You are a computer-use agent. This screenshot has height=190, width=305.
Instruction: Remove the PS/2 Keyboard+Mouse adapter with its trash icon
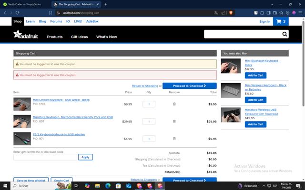tap(174, 138)
